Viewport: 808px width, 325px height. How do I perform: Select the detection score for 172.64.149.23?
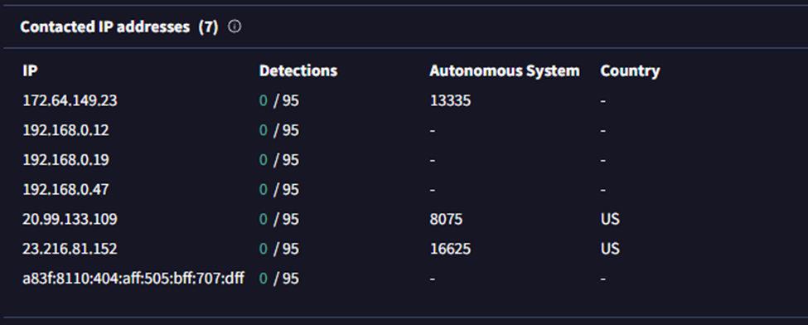pyautogui.click(x=278, y=100)
